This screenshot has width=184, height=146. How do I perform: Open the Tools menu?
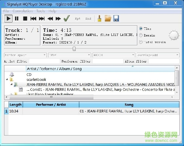point(41,11)
